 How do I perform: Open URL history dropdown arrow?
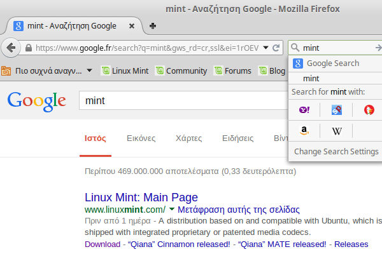(265, 48)
